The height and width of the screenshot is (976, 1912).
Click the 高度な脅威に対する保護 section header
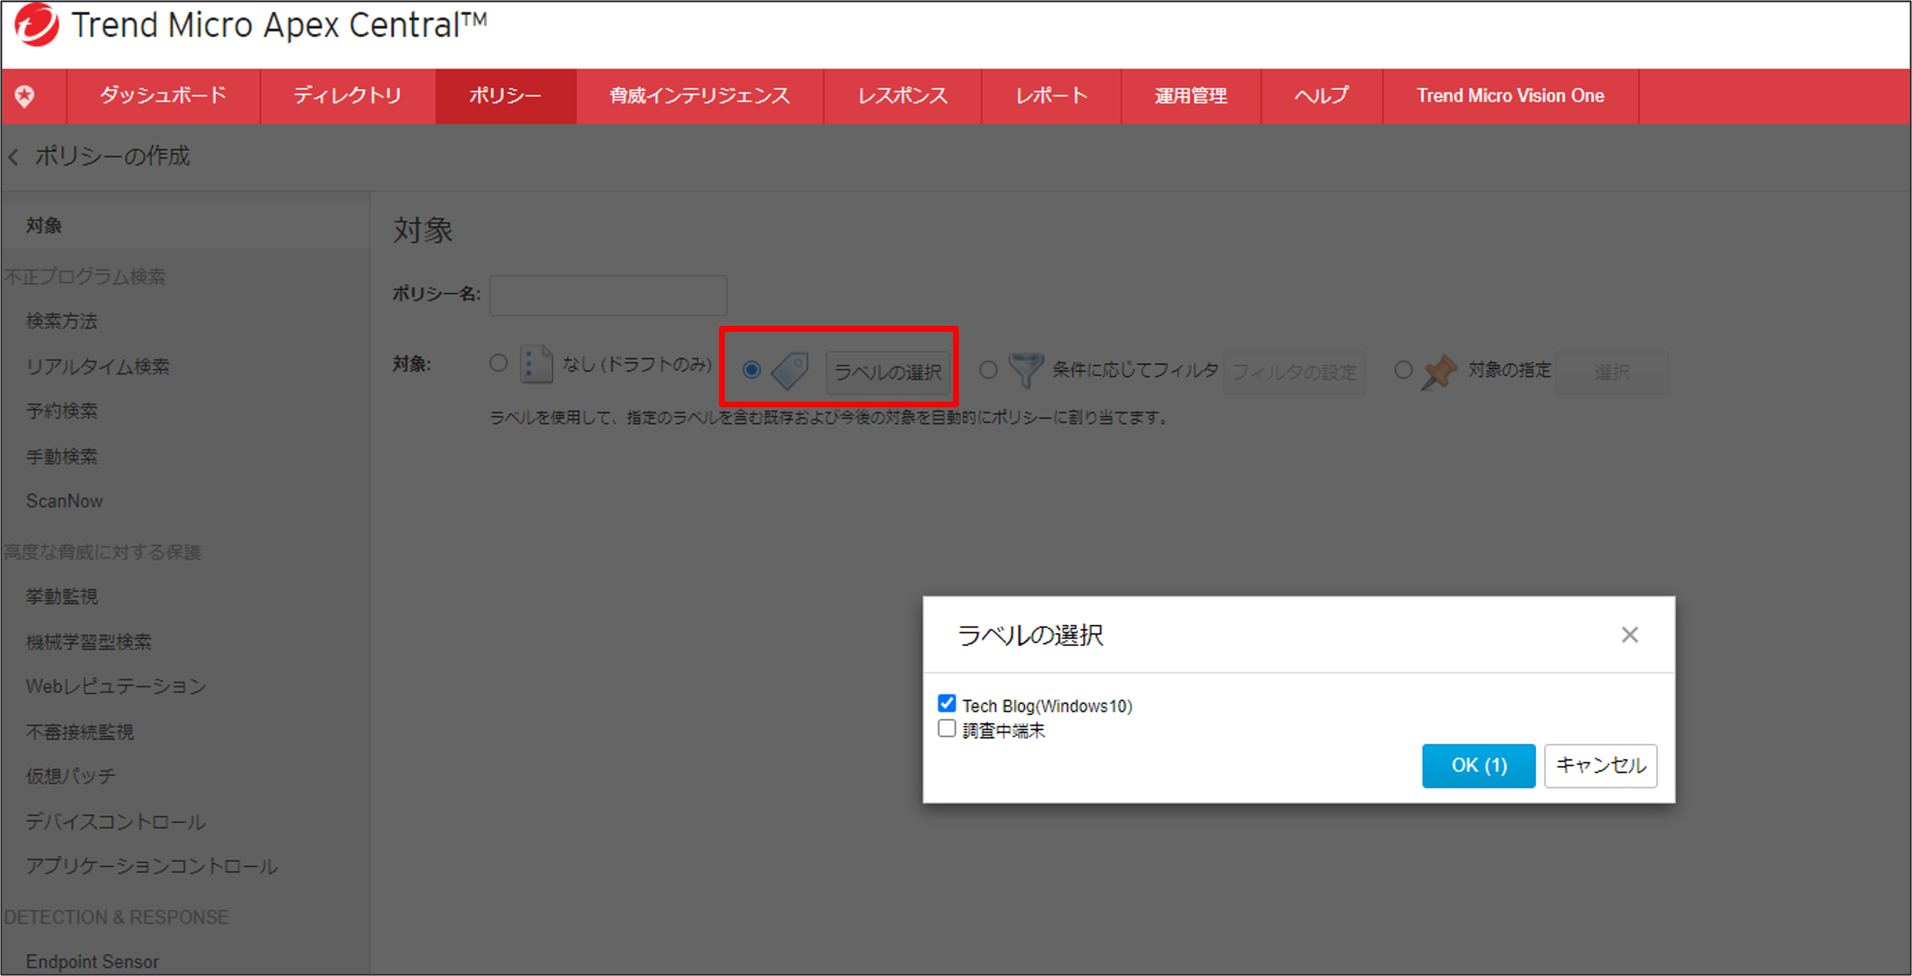pos(102,552)
